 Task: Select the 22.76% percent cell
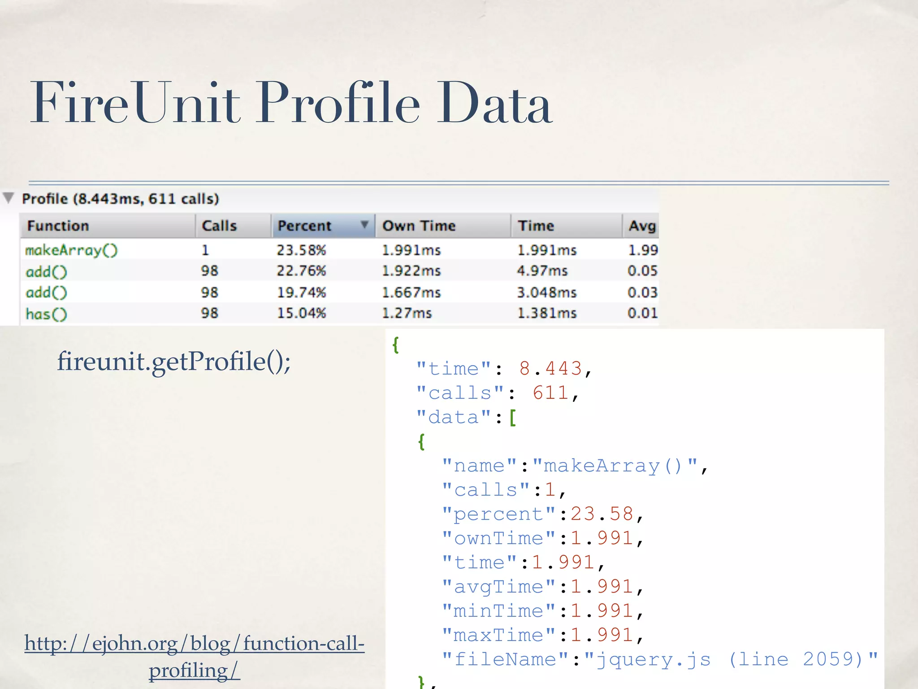click(301, 270)
